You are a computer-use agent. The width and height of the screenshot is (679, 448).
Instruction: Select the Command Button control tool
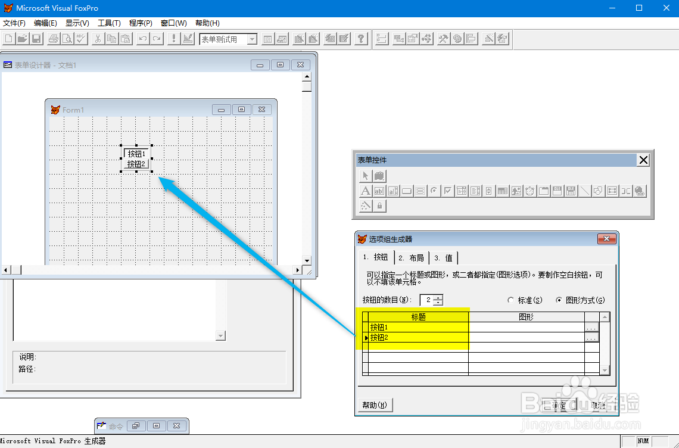click(407, 191)
